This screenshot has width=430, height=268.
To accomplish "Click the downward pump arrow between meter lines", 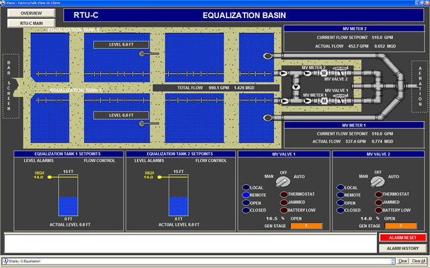I will pos(296,87).
